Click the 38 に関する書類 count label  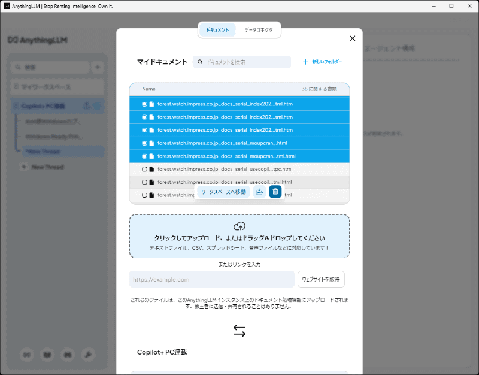(x=319, y=89)
